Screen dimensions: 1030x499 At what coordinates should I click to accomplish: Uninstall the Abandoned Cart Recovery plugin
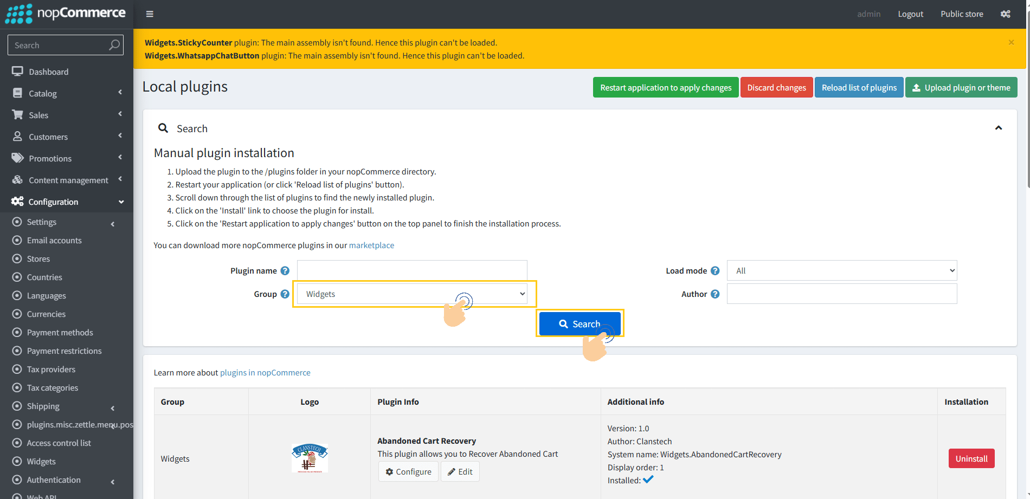click(x=971, y=458)
